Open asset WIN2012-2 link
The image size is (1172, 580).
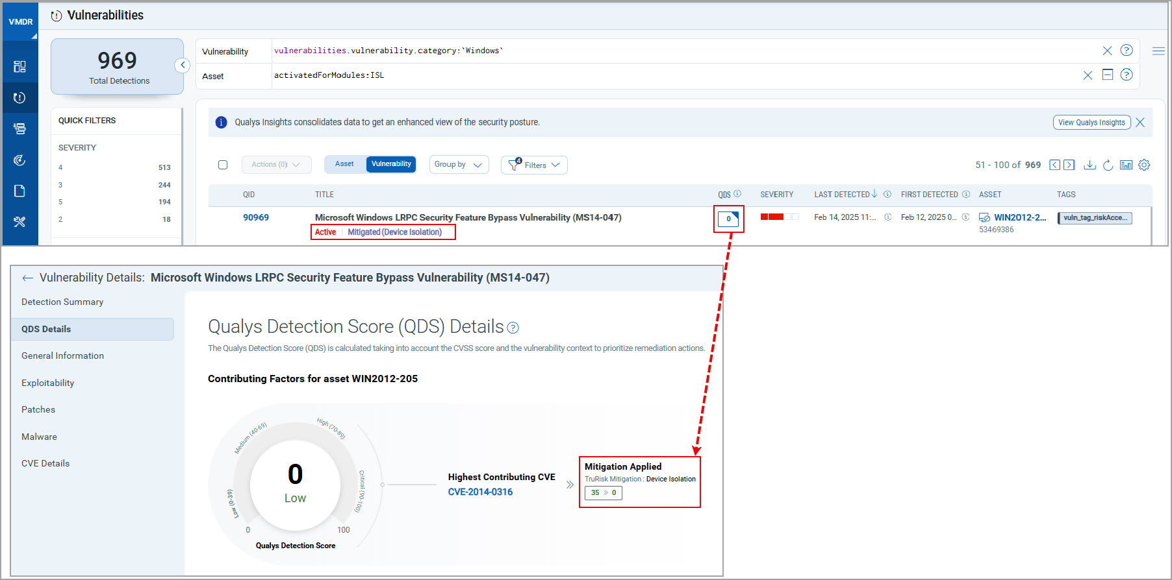tap(1019, 217)
